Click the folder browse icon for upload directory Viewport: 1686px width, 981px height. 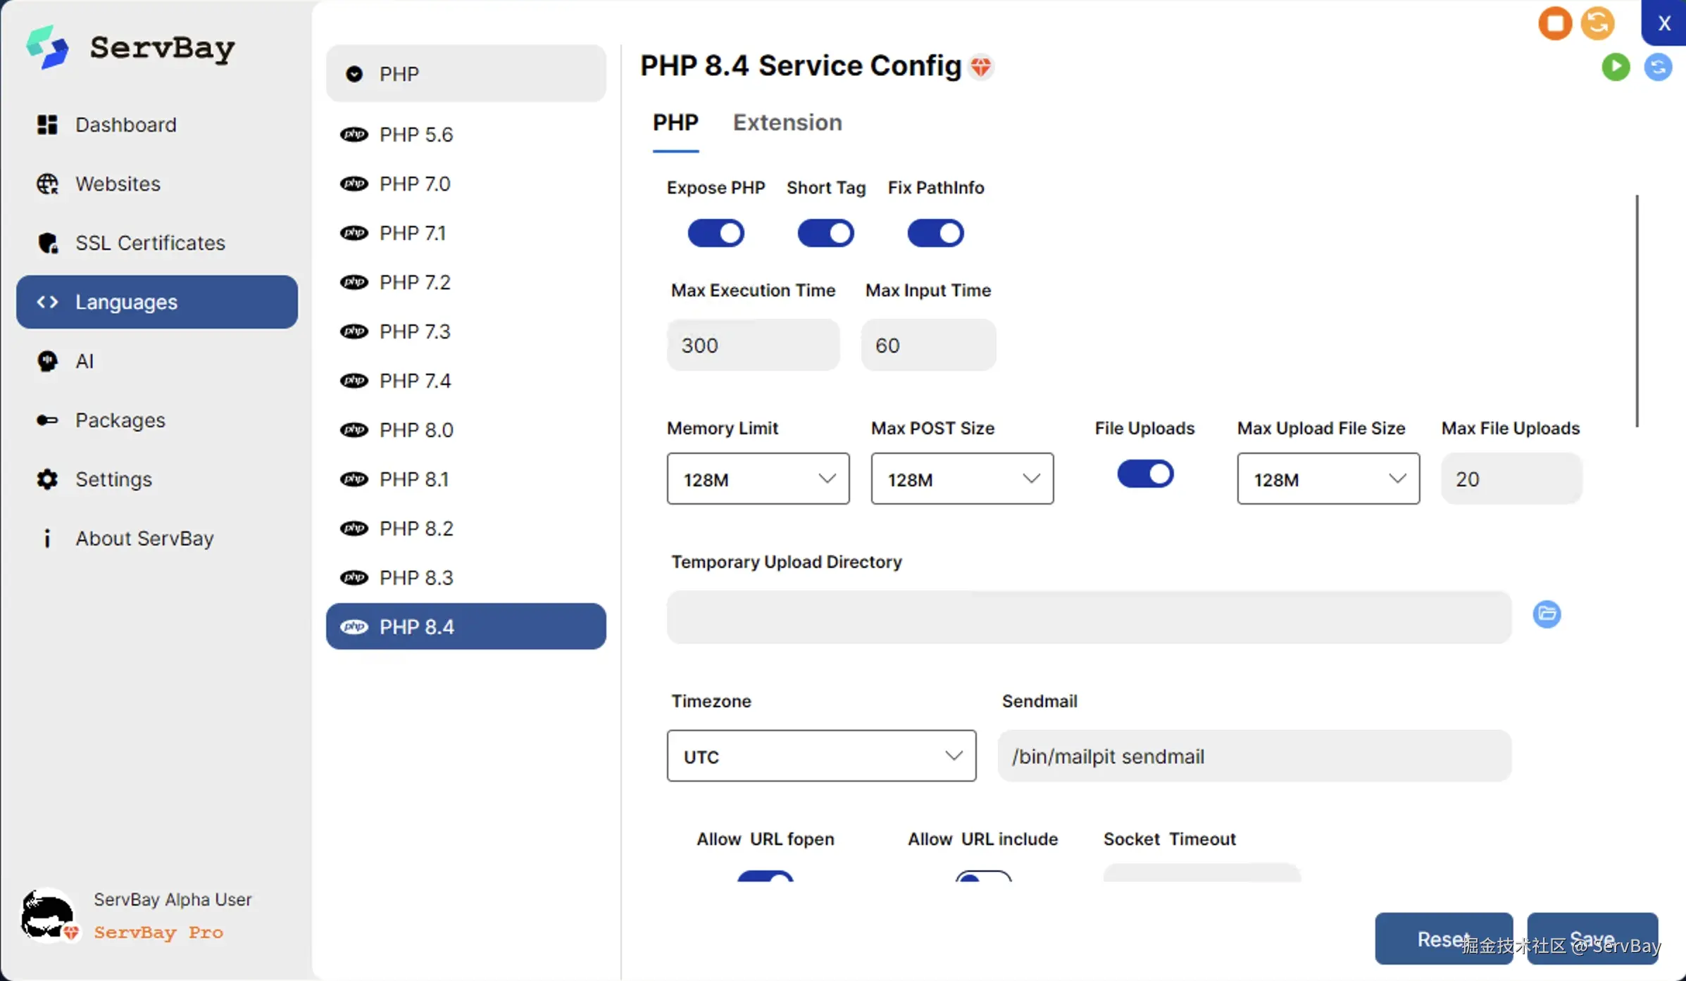click(1547, 614)
